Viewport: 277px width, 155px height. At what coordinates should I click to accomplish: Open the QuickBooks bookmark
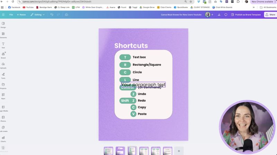[x=181, y=7]
